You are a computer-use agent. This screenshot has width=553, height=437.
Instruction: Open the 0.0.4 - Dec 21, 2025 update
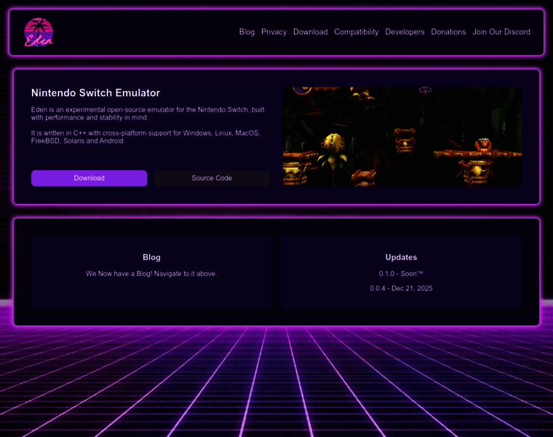401,288
